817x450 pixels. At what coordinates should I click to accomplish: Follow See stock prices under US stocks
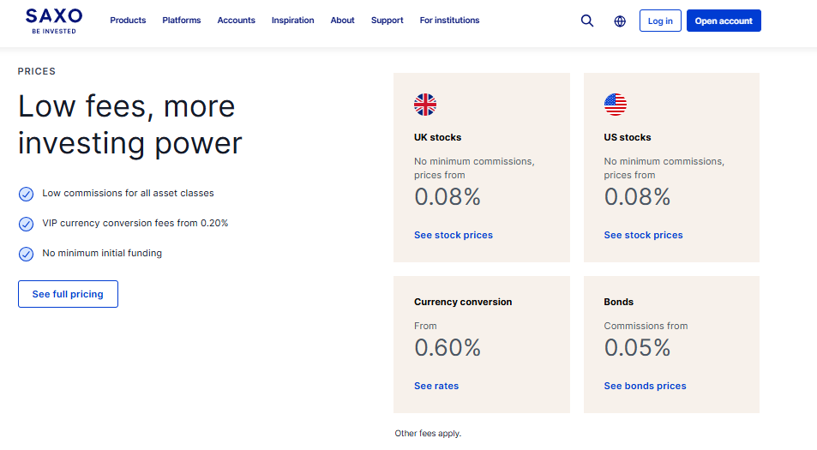pos(643,235)
